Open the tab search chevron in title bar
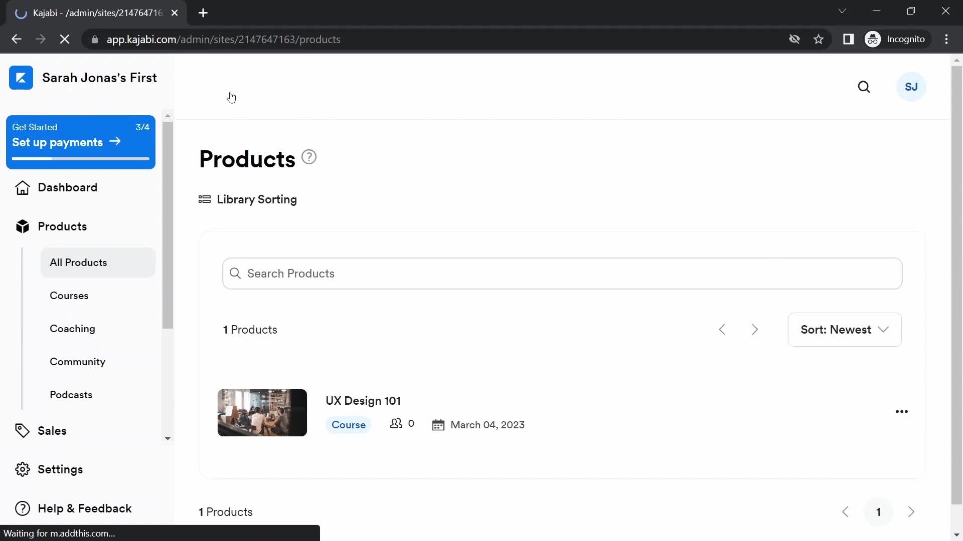The height and width of the screenshot is (541, 963). click(x=842, y=11)
